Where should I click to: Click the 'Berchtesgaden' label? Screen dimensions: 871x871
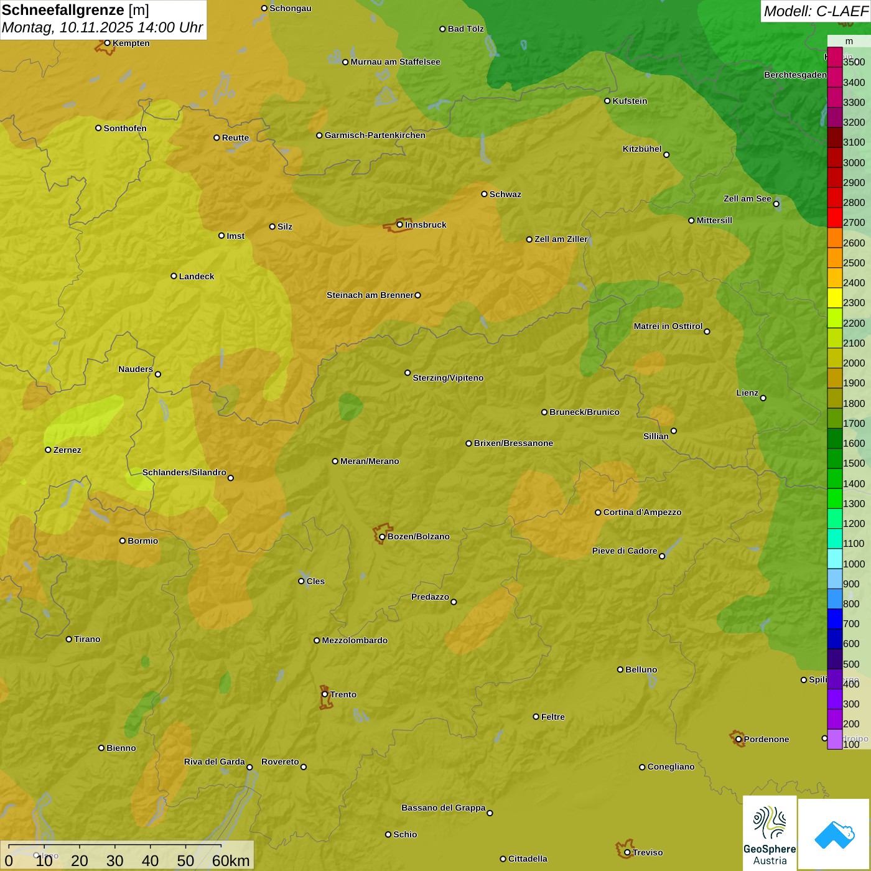point(795,75)
